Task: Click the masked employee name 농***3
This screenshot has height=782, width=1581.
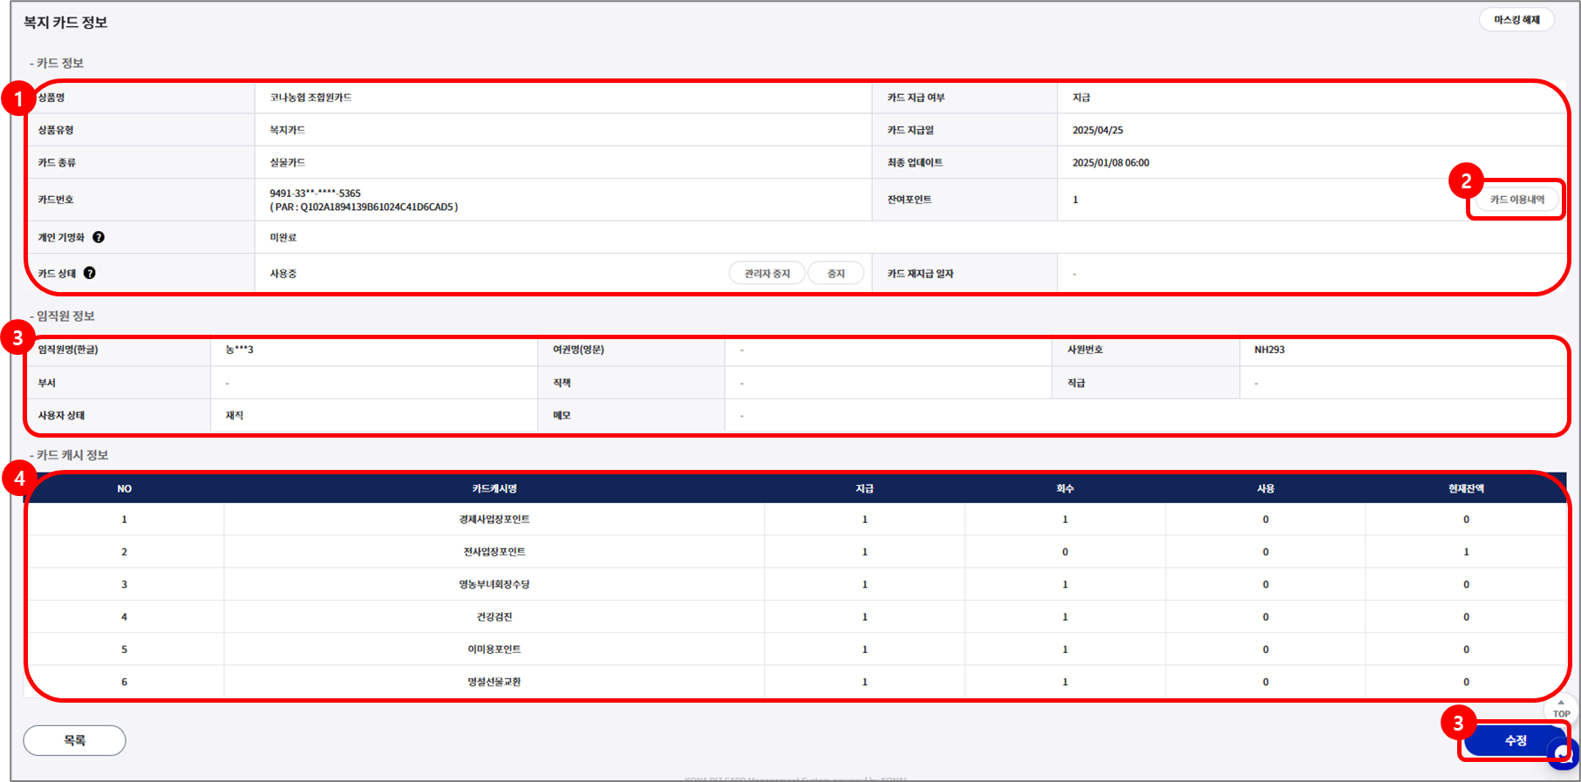Action: click(239, 350)
